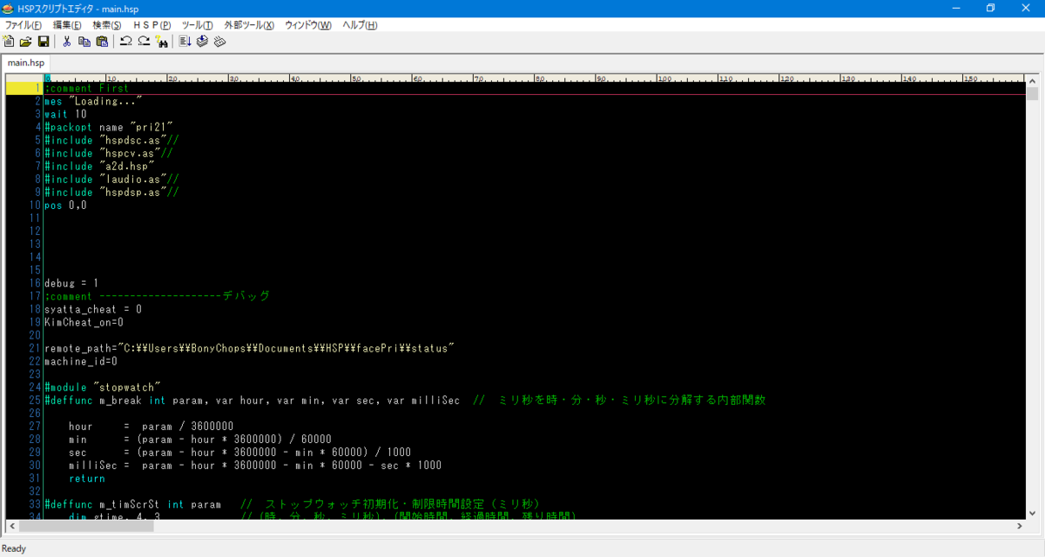
Task: Click the "debug = 1" line
Action: click(71, 283)
